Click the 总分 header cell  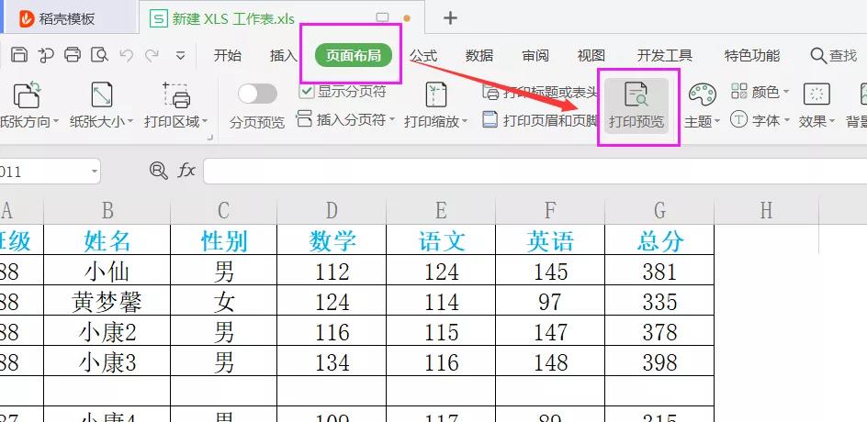click(660, 240)
